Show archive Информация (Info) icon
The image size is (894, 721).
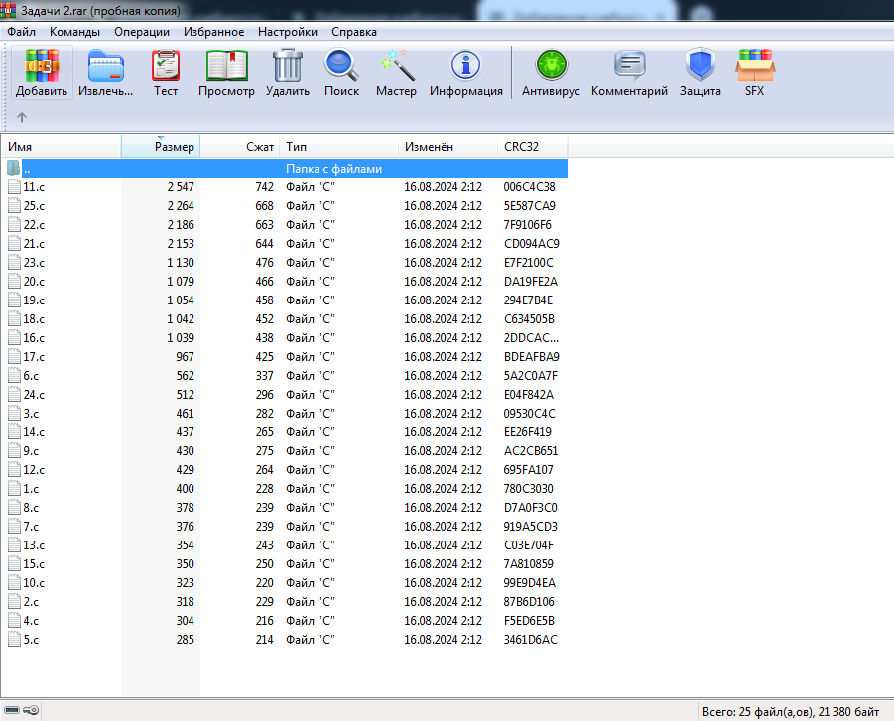(x=465, y=67)
